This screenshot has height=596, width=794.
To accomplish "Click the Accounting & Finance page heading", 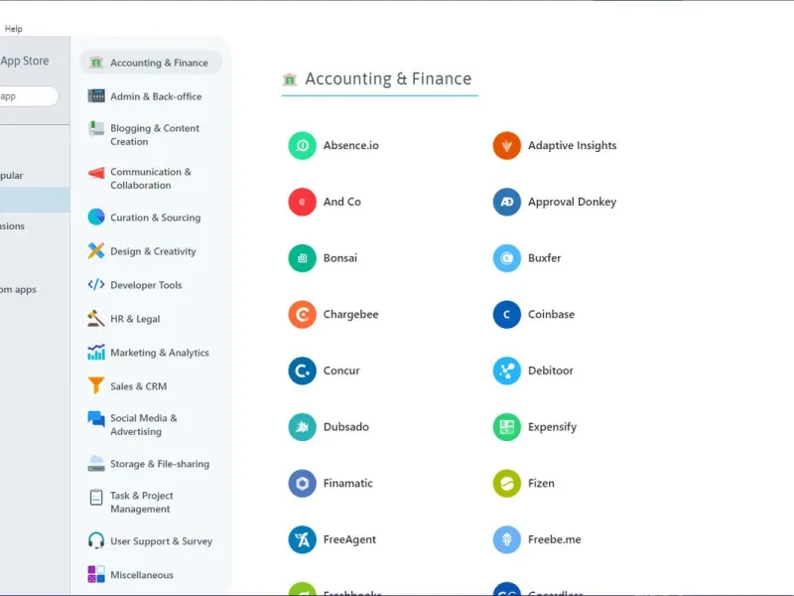I will pos(388,78).
